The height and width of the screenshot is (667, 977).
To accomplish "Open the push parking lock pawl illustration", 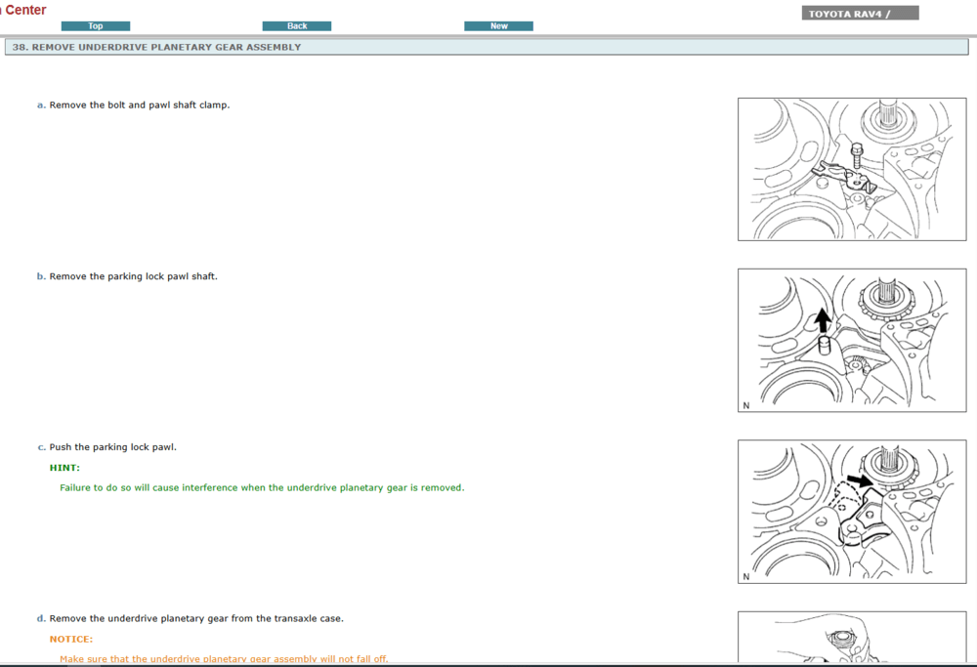I will [x=851, y=511].
